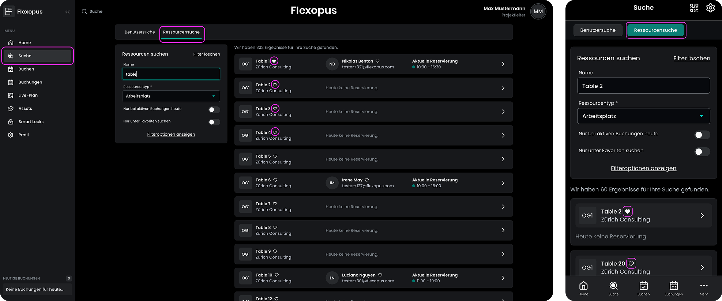Tap Buchungen icon in bottom mobile navigation

(x=673, y=288)
